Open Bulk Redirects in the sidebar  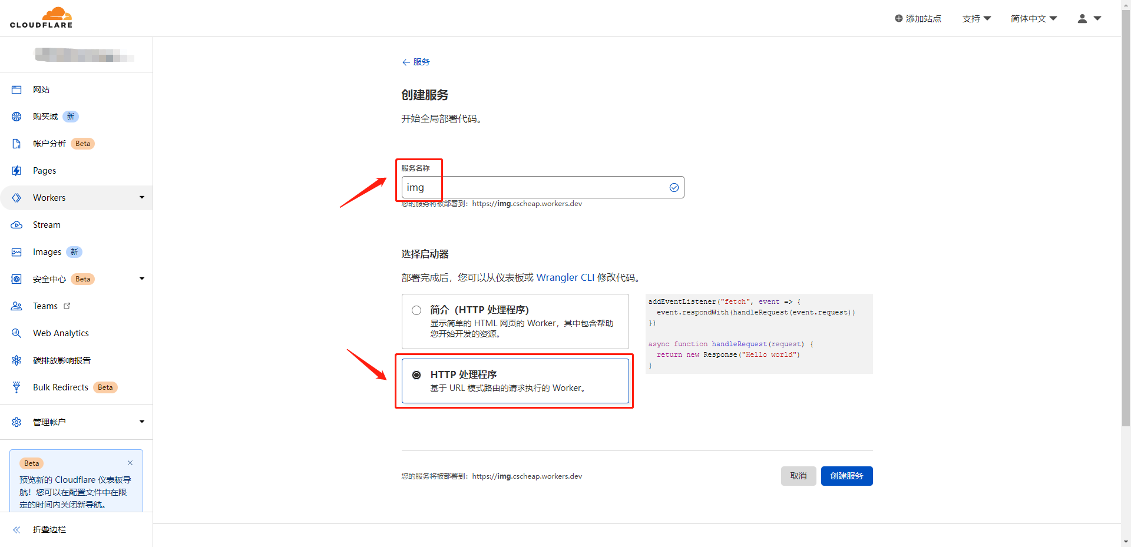pyautogui.click(x=61, y=387)
